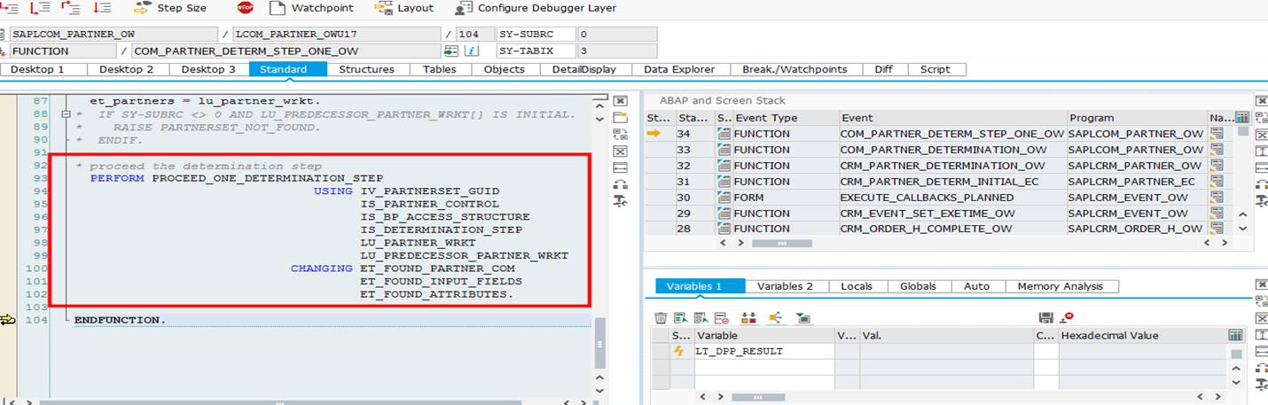
Task: Click the LCOM_PARTNER_OWU17 include field
Action: coord(335,34)
